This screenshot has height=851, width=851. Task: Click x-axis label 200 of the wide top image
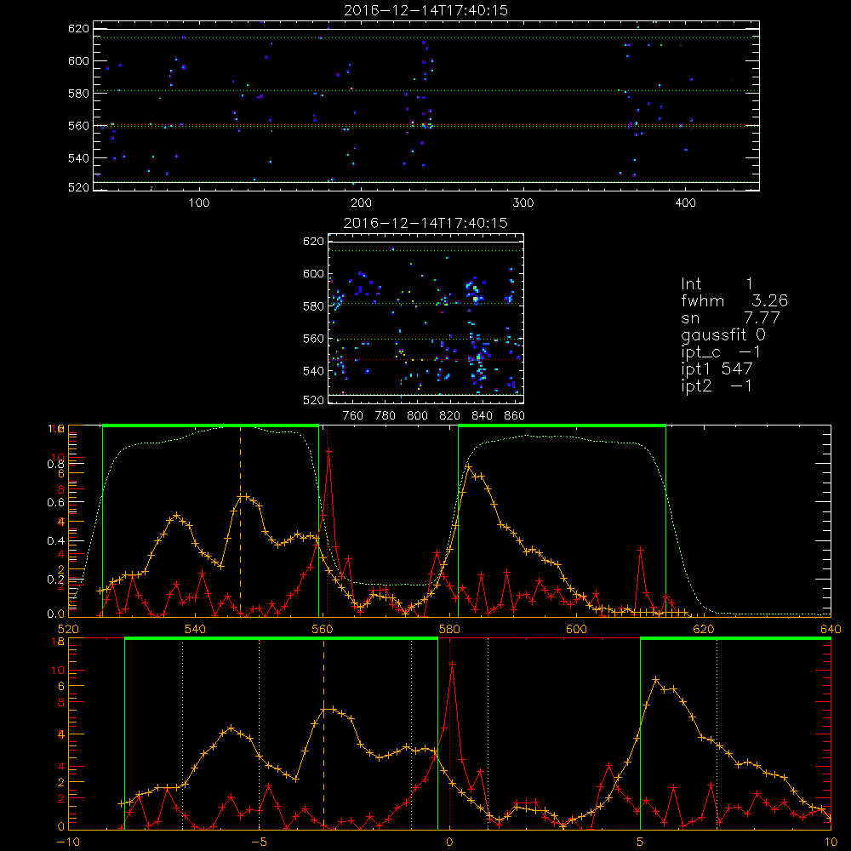(361, 203)
